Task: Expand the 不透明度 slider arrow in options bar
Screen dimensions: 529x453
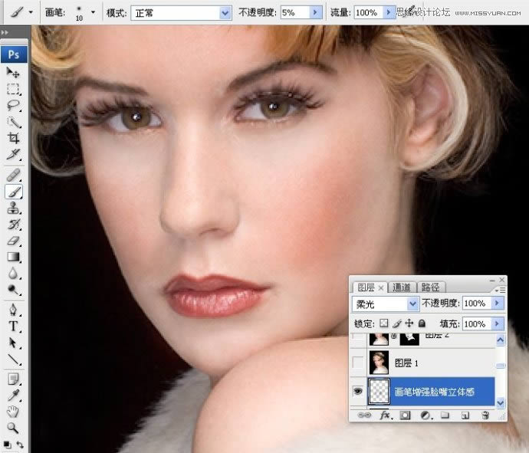Action: click(315, 13)
